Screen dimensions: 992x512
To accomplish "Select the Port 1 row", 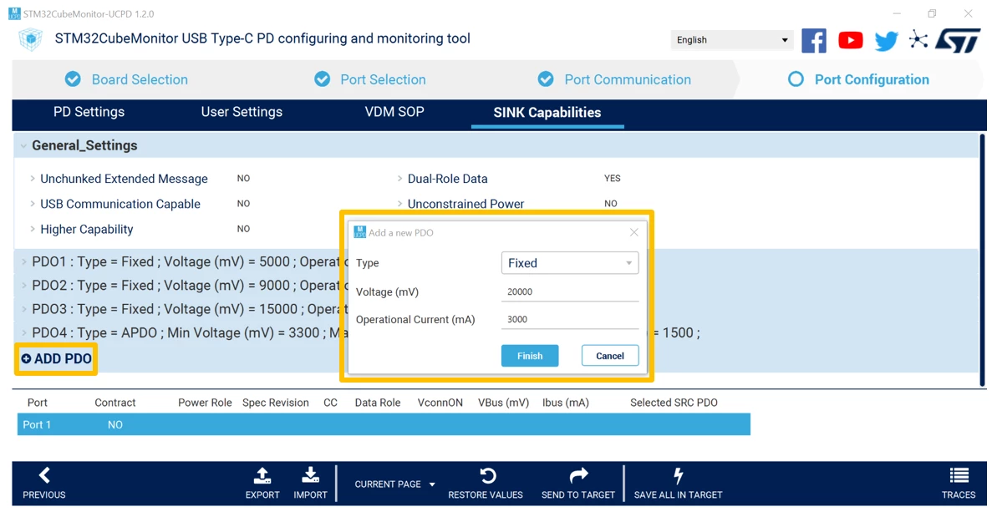I will (x=384, y=424).
